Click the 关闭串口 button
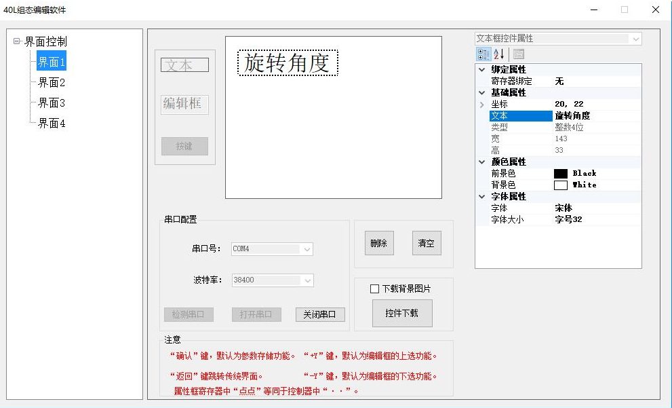 click(320, 315)
